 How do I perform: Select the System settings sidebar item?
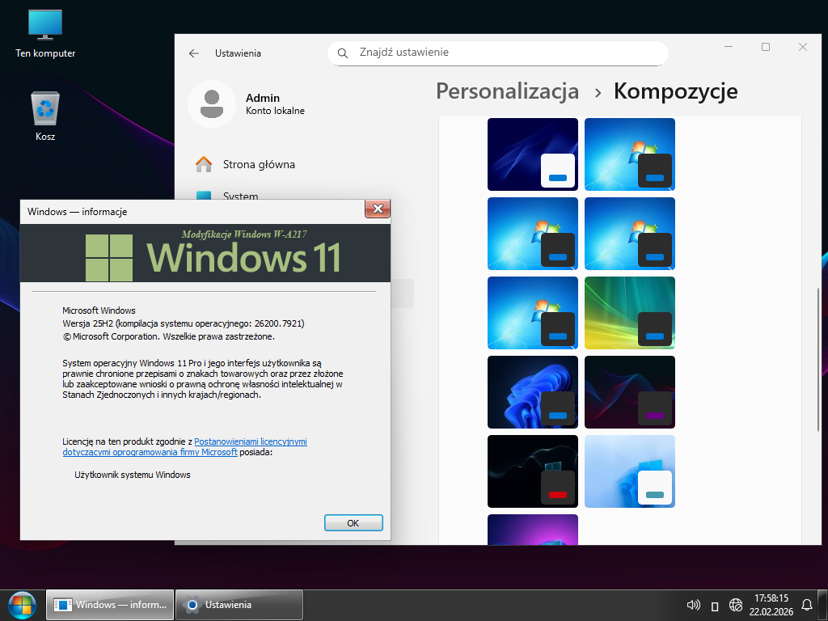pos(240,196)
